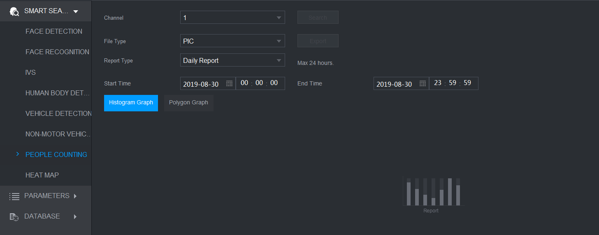Open the End Time calendar picker

[x=423, y=83]
